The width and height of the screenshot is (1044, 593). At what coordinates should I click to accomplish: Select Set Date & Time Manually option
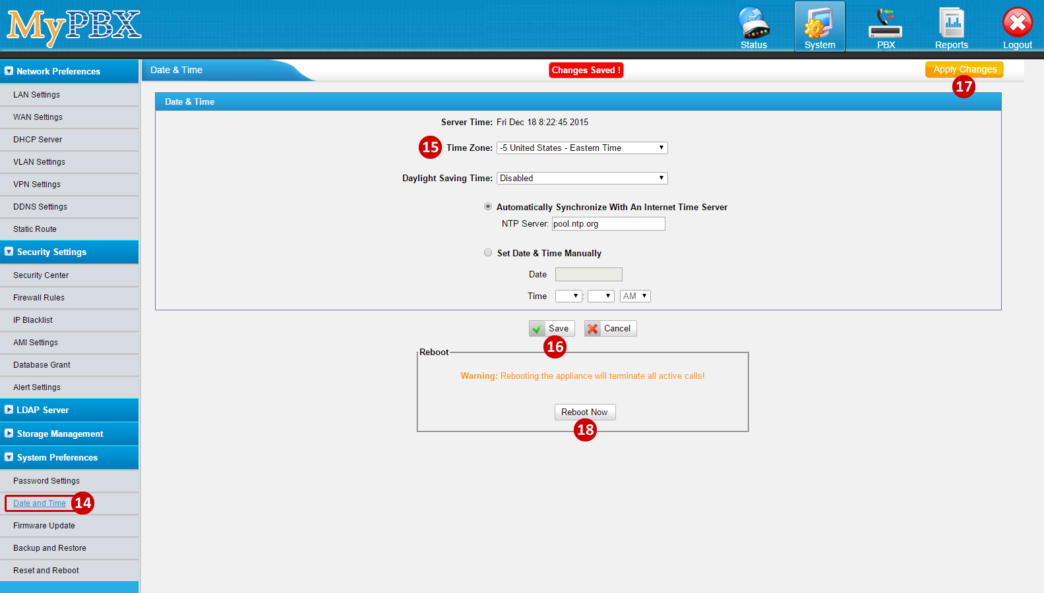click(x=488, y=252)
